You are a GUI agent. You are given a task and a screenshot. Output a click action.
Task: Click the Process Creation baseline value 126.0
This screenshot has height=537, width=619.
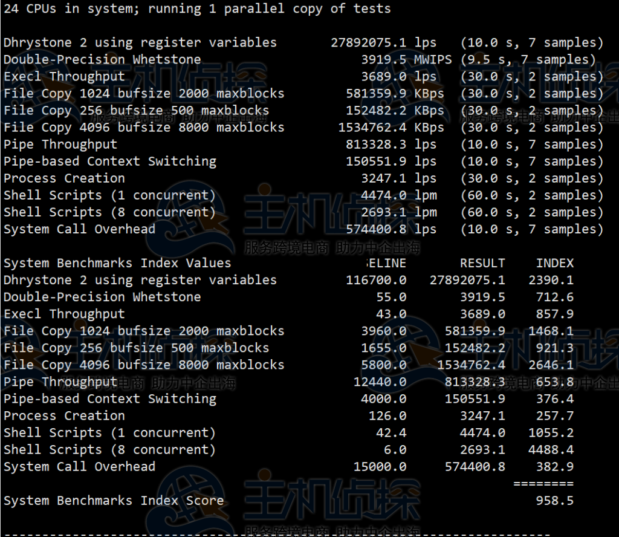click(387, 416)
